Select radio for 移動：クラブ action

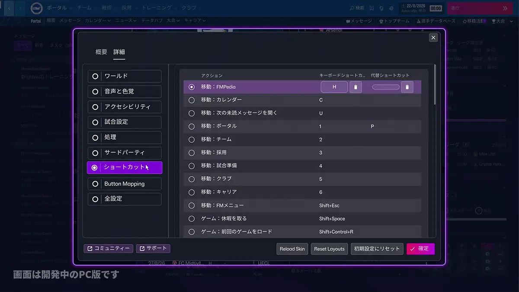click(x=192, y=179)
